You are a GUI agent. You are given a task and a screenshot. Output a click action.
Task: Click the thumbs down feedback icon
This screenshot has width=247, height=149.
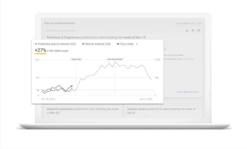(193, 31)
